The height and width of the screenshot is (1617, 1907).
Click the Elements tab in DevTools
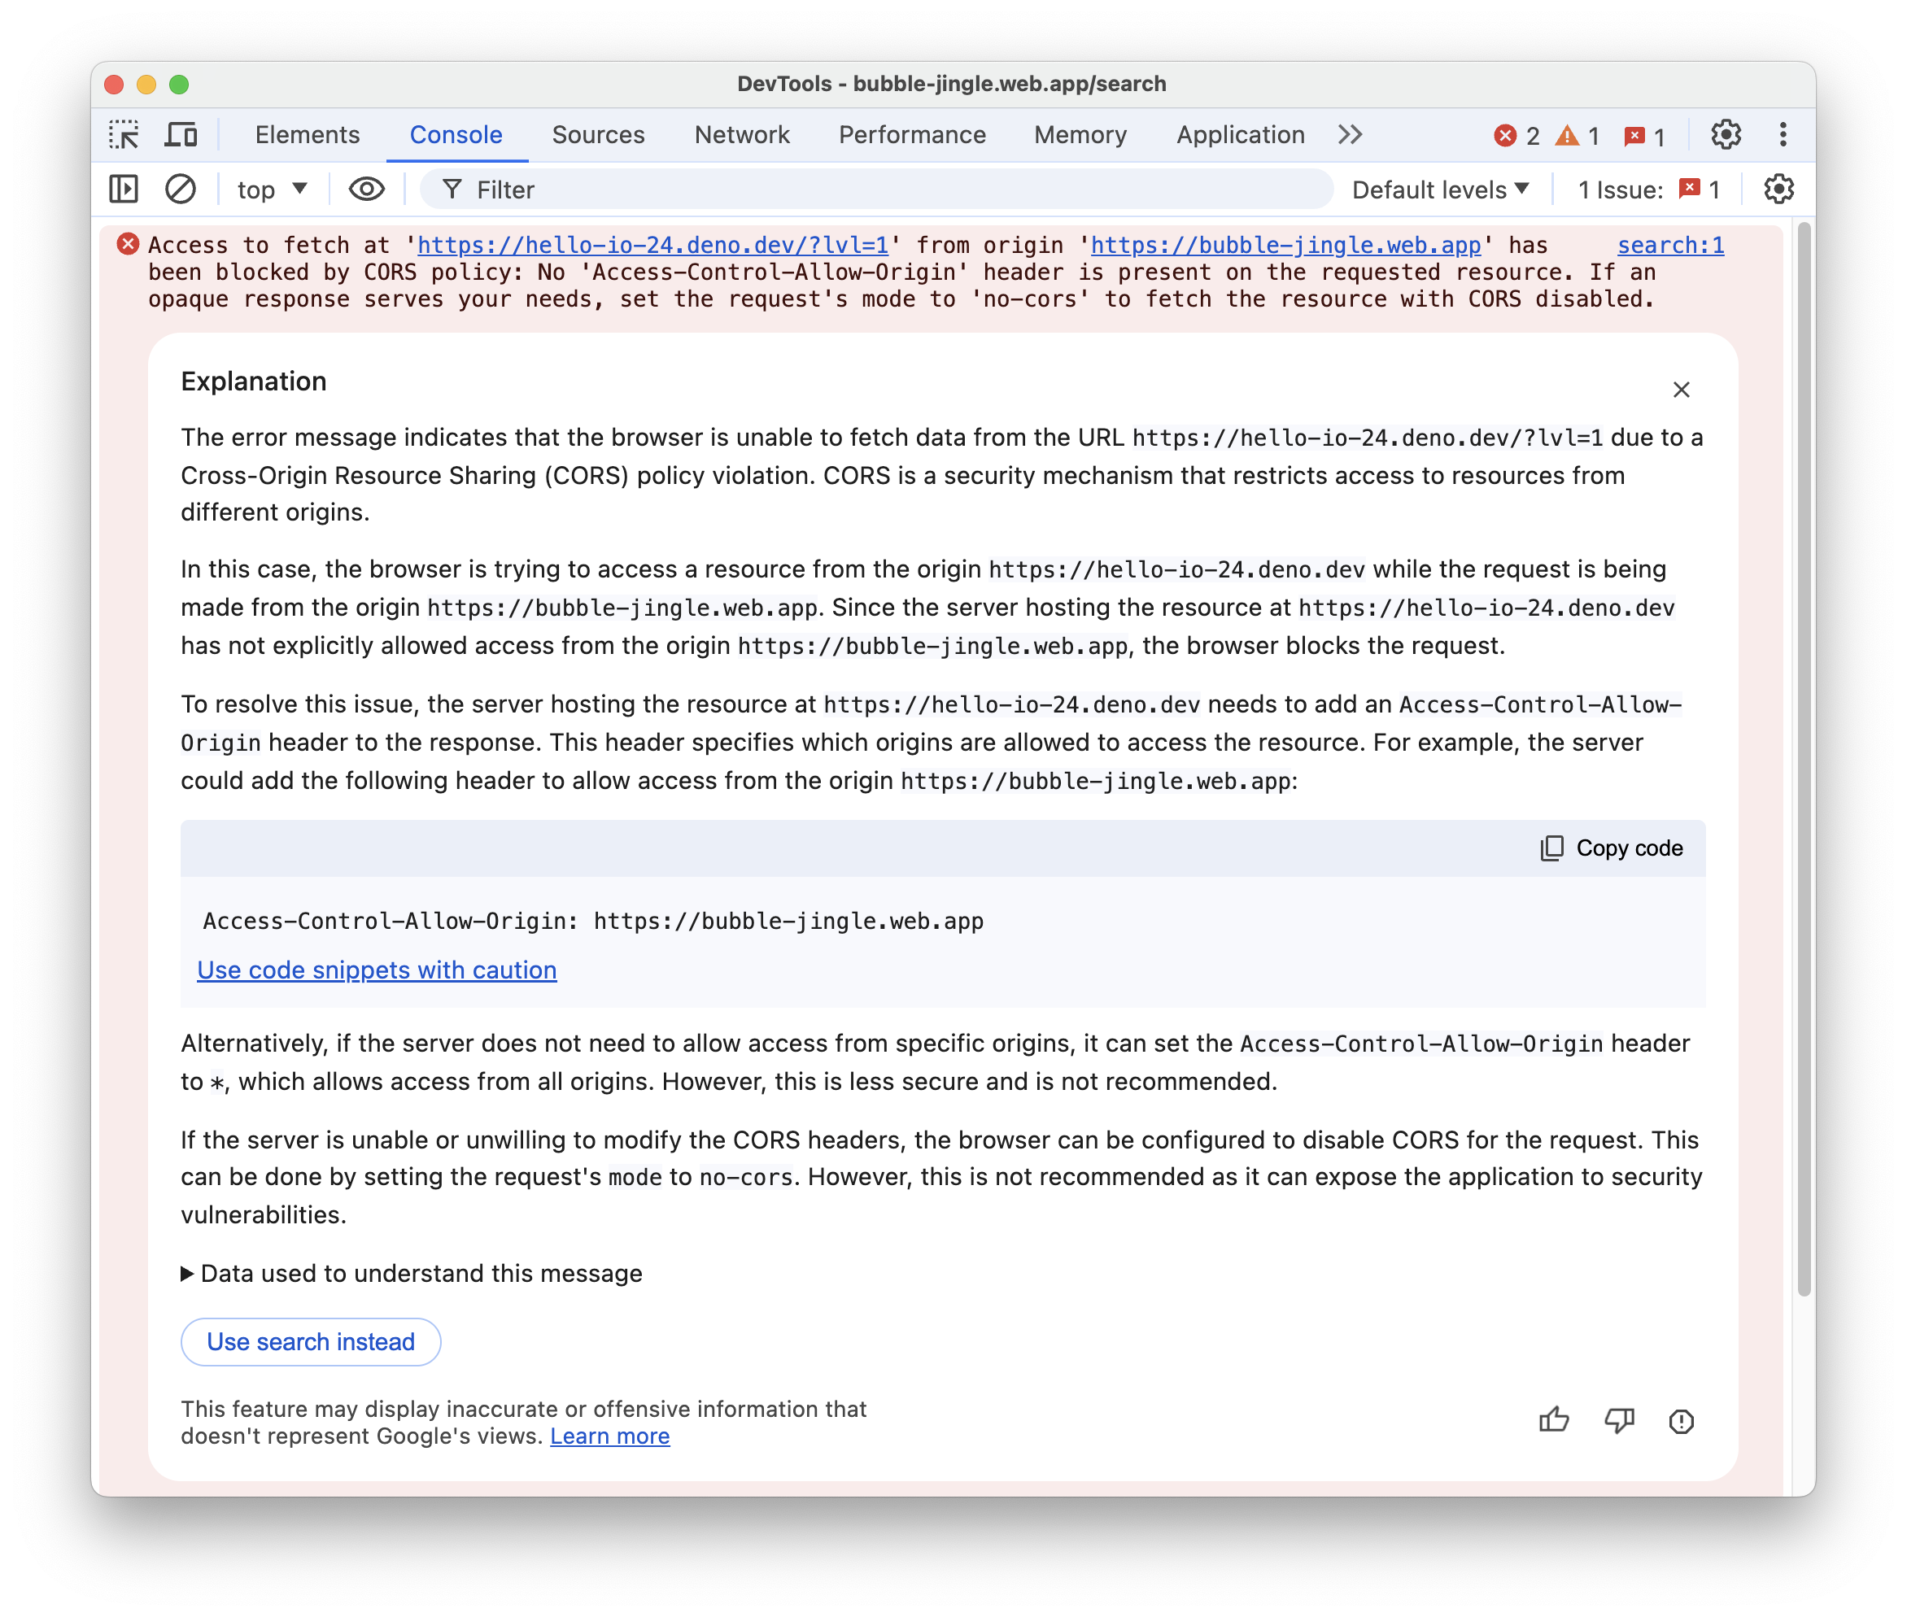[x=307, y=135]
